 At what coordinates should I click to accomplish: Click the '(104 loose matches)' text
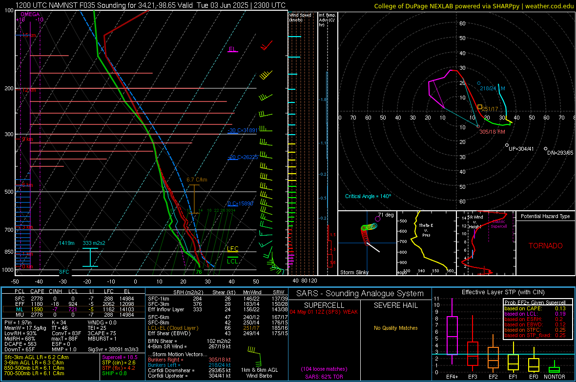click(x=324, y=369)
